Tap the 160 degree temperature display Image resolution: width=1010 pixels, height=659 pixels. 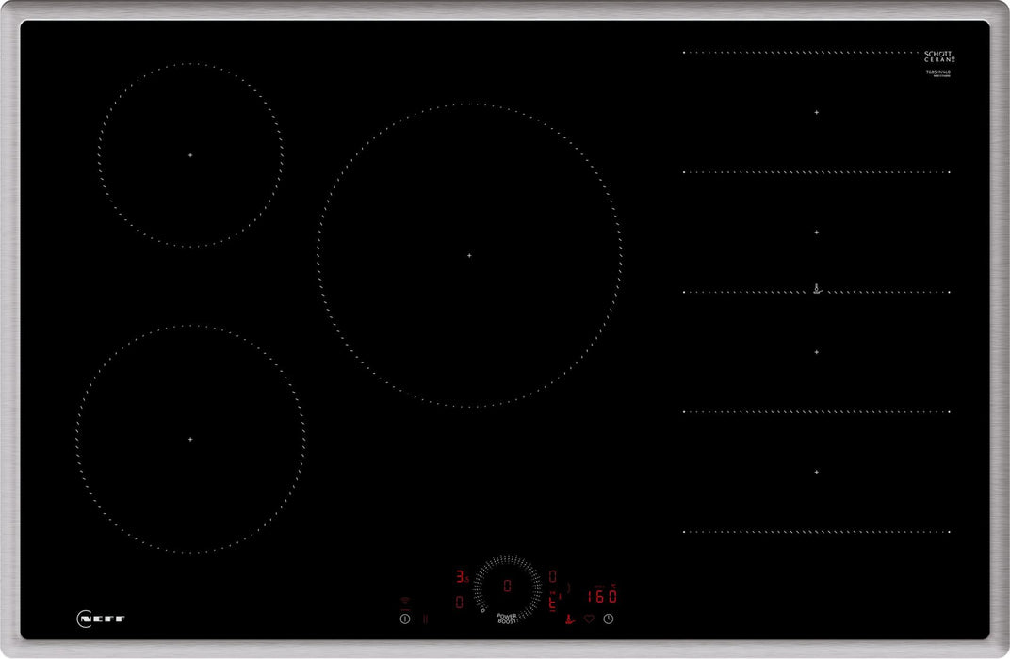pos(601,596)
